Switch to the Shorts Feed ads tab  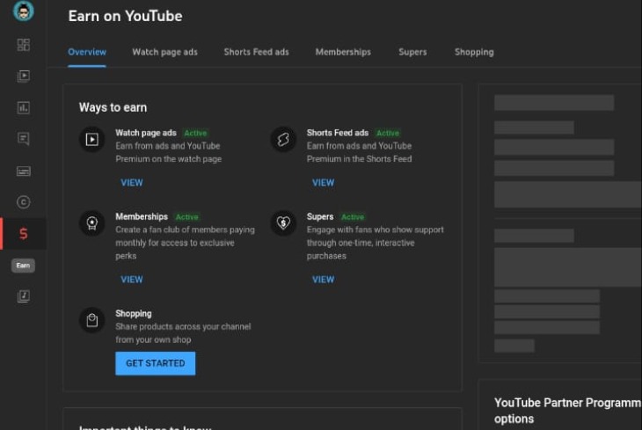(256, 52)
